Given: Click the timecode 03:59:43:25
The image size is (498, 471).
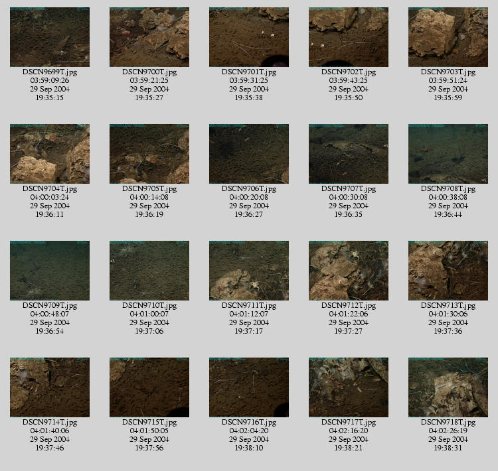Looking at the screenshot, I should (x=349, y=80).
